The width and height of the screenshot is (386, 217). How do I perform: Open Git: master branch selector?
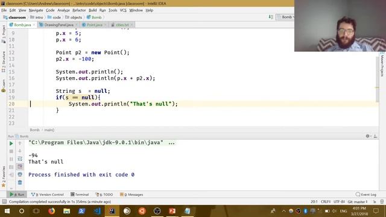(358, 202)
